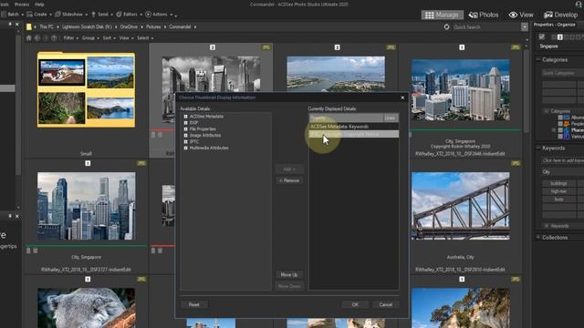Switch to Manage mode
Viewport: 584px width, 328px height.
442,15
